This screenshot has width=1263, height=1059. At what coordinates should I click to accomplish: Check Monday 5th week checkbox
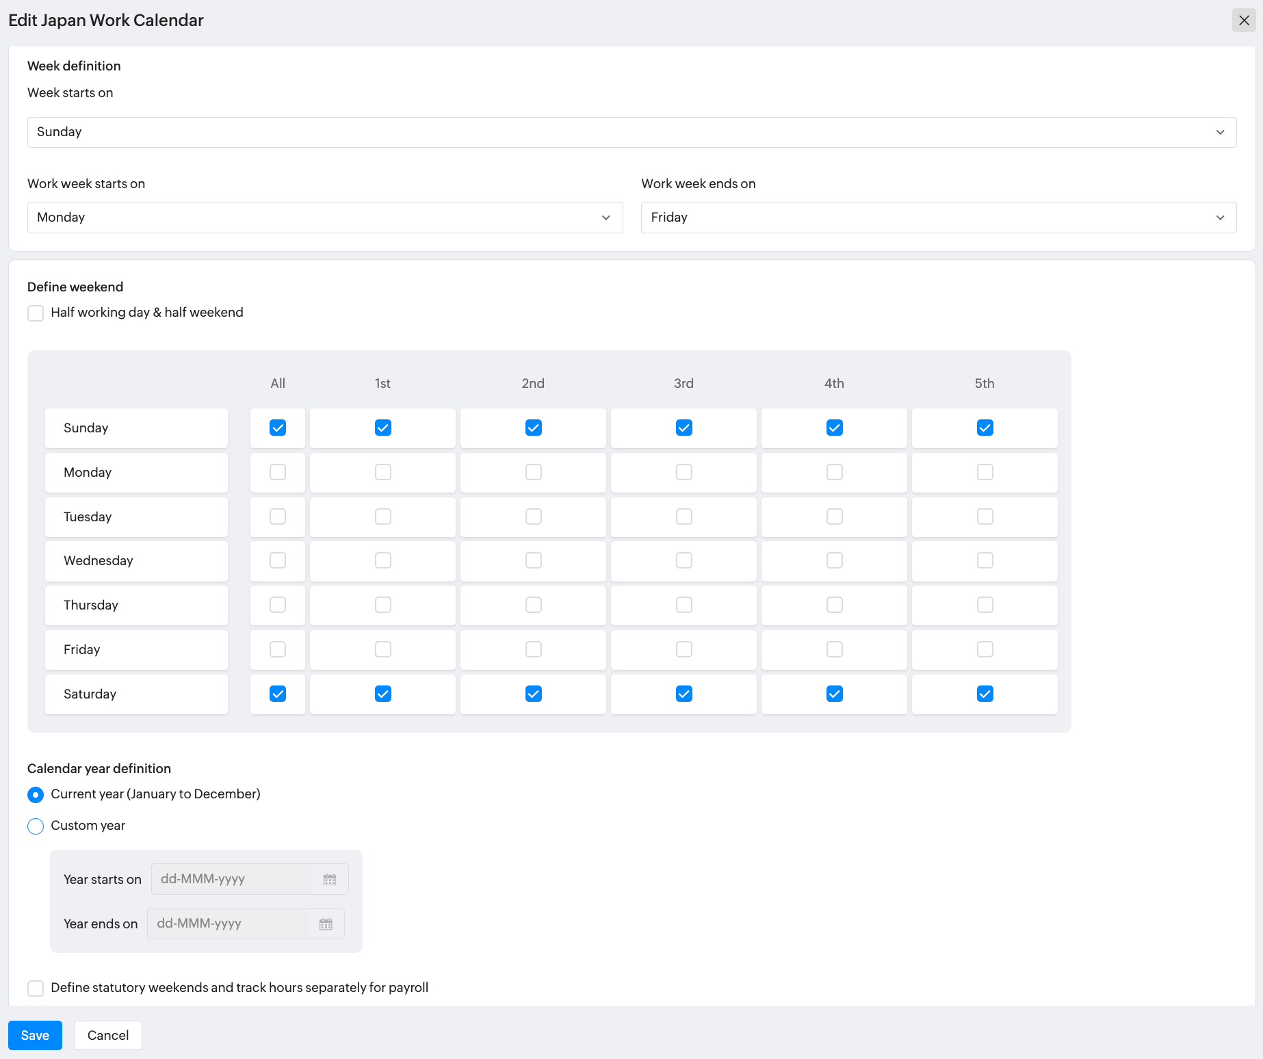pos(985,472)
